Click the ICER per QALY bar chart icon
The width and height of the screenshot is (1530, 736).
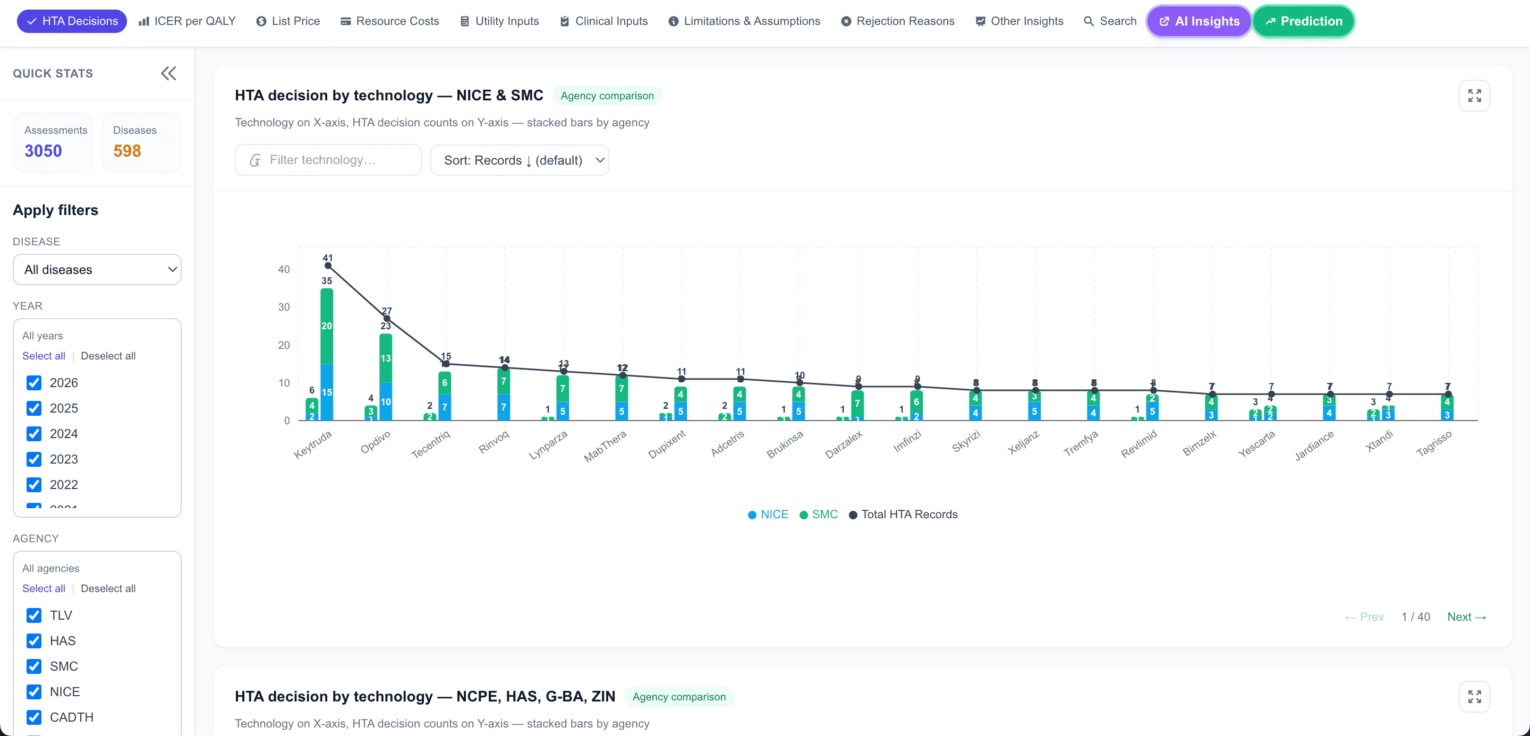coord(144,21)
